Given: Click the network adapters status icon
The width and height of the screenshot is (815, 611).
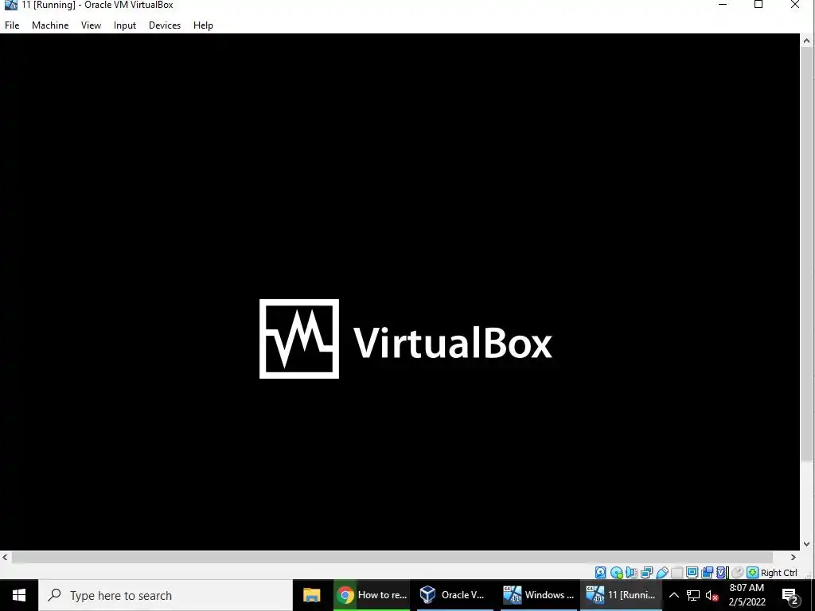Looking at the screenshot, I should [646, 573].
